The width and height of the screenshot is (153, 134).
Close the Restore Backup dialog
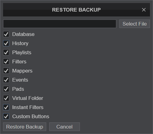[144, 10]
